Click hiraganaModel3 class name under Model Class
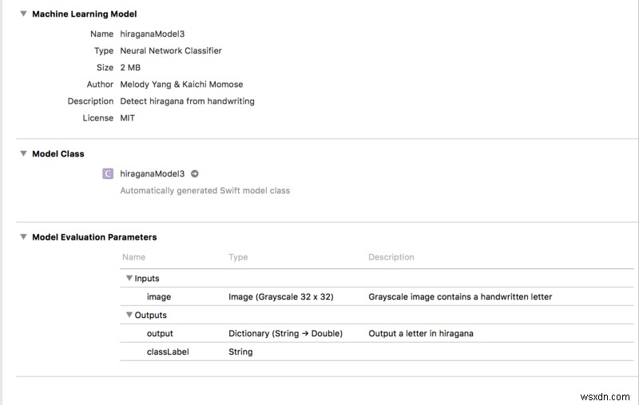The width and height of the screenshot is (639, 405). click(152, 173)
